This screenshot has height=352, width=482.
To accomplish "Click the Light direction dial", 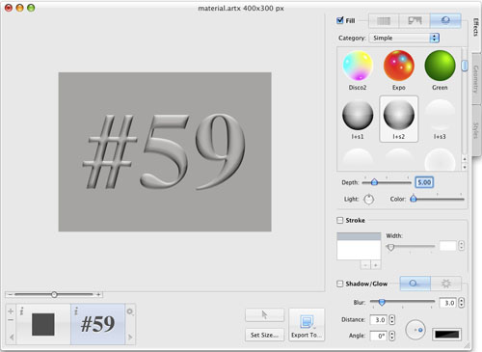I will coord(368,200).
